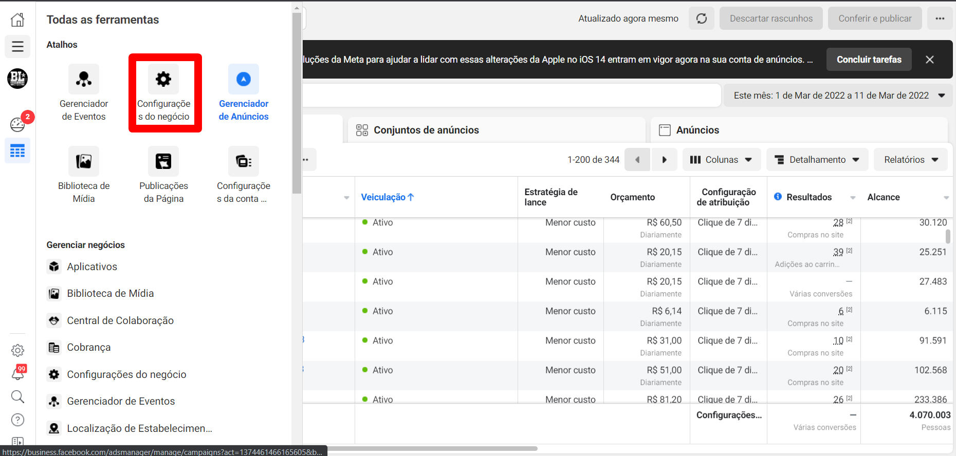Switch to Conjuntos de anúncios tab
Viewport: 956px width, 456px height.
point(497,130)
